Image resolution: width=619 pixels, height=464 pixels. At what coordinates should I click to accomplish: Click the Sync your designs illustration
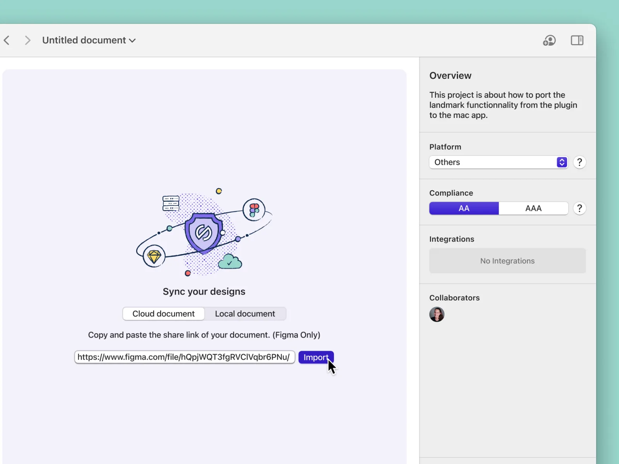[204, 232]
